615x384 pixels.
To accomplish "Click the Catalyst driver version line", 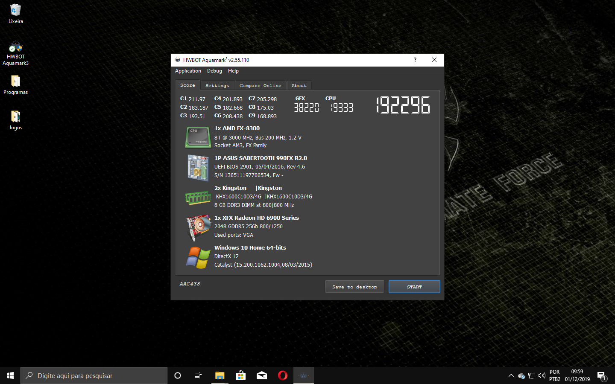I will [263, 265].
